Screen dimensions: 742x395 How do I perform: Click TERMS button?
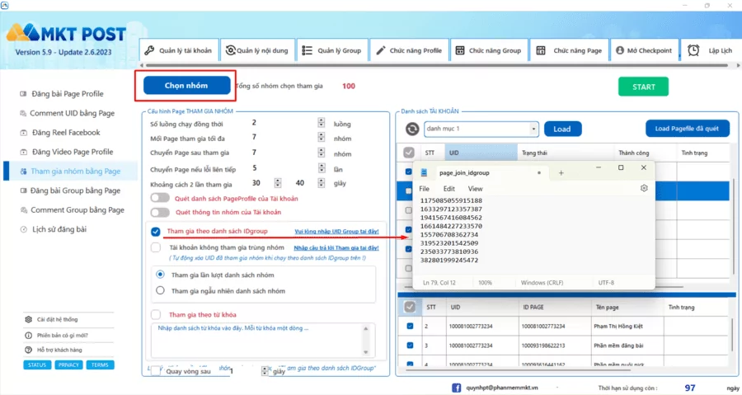tap(100, 364)
